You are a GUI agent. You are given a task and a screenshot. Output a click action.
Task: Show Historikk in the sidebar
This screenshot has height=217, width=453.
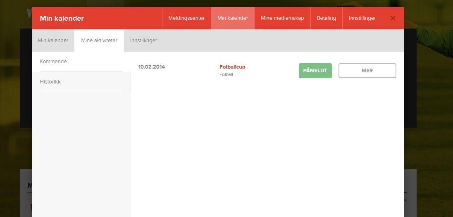(81, 82)
